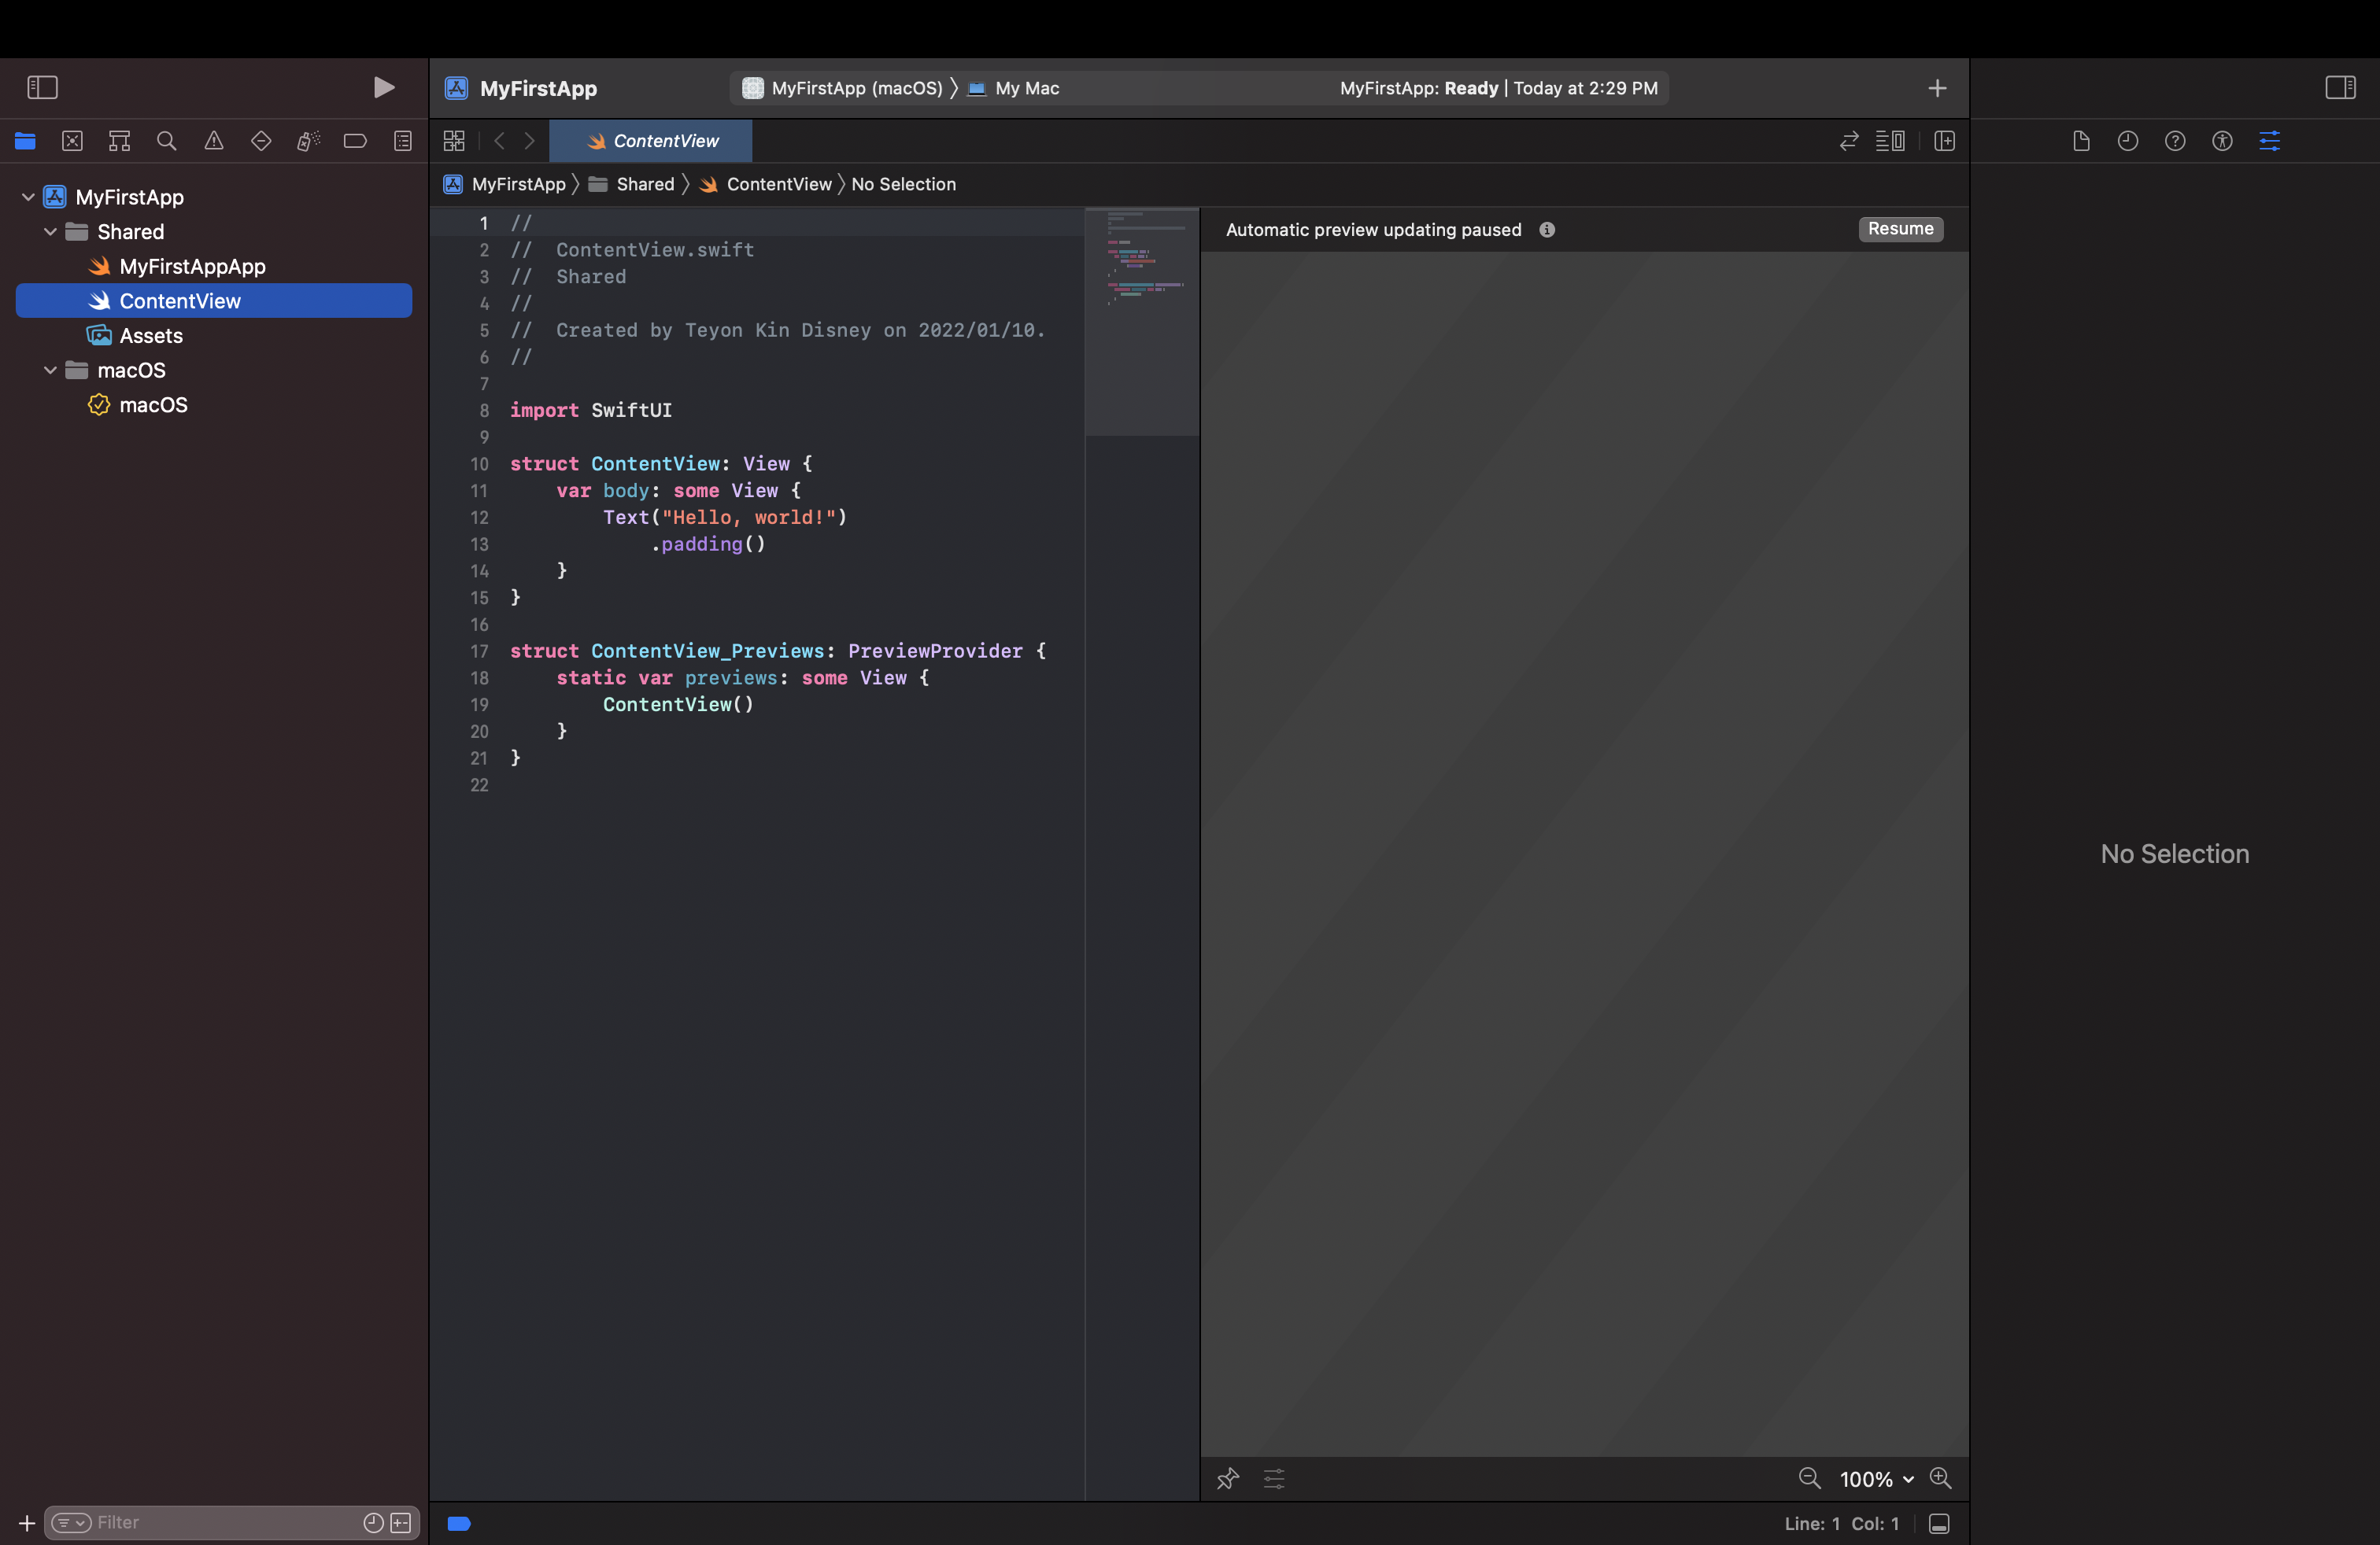Open the Debug navigator
The width and height of the screenshot is (2380, 1545).
click(308, 141)
